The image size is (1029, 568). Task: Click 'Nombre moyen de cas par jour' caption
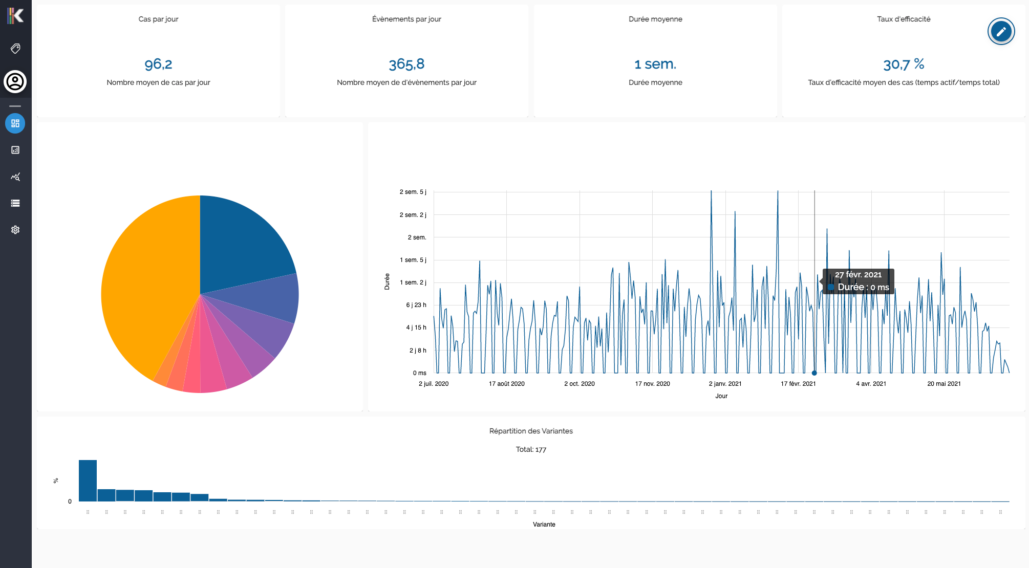[x=158, y=82]
